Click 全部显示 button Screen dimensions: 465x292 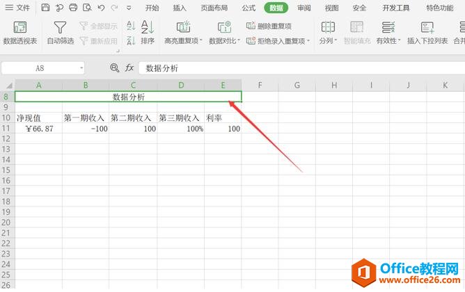click(x=98, y=26)
